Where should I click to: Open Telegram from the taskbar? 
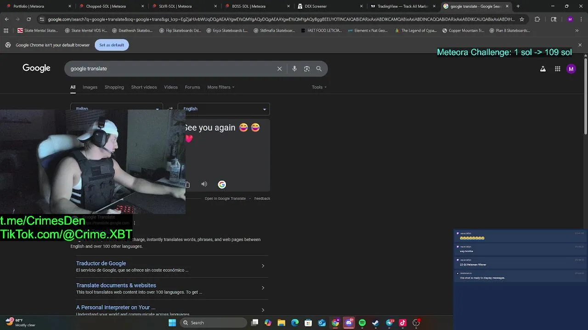(x=389, y=323)
